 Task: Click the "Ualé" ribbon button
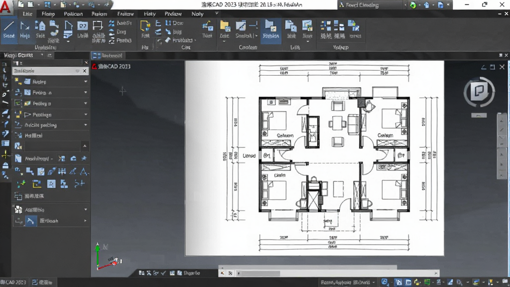83,30
